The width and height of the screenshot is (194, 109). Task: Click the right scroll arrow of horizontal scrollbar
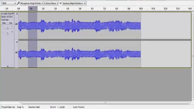tap(190, 103)
